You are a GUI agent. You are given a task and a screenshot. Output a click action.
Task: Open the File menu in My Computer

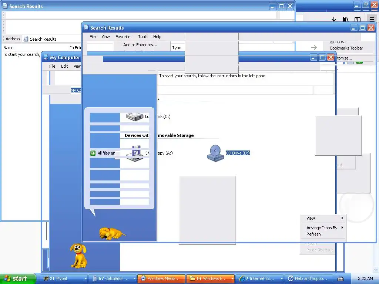pos(52,66)
